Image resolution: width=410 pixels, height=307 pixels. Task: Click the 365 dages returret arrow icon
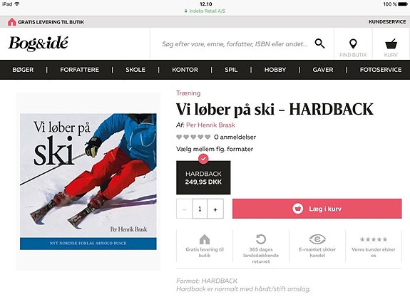(261, 239)
